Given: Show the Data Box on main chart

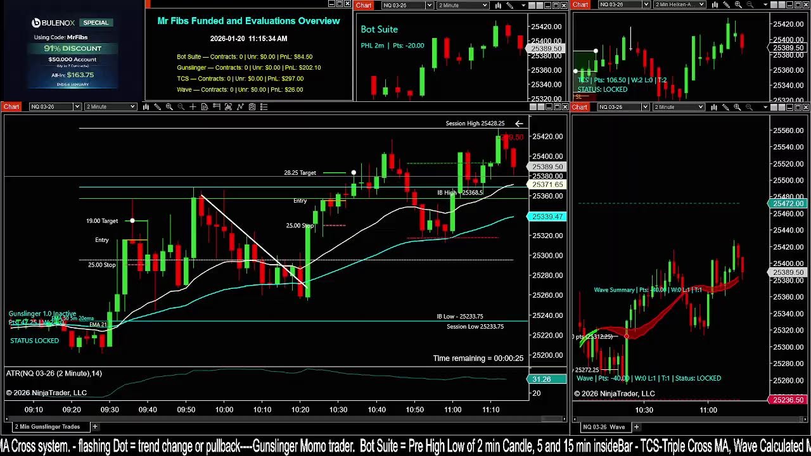Looking at the screenshot, I should 205,106.
